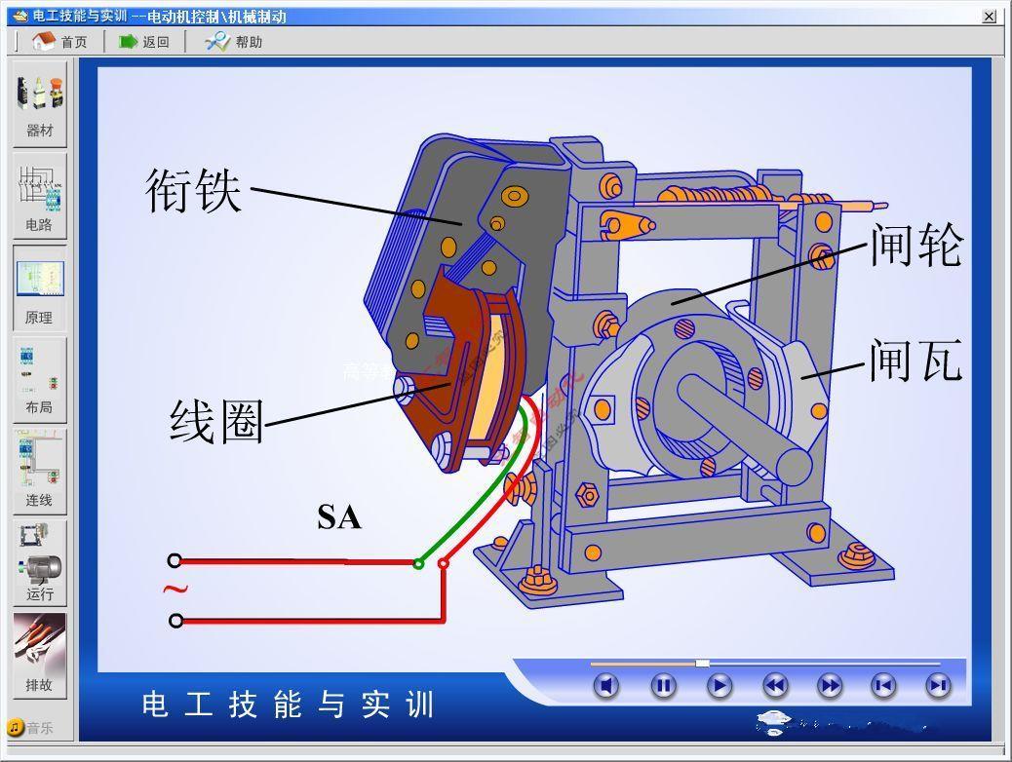Click the 连线 (wiring) sidebar icon
The height and width of the screenshot is (762, 1012).
pyautogui.click(x=39, y=472)
